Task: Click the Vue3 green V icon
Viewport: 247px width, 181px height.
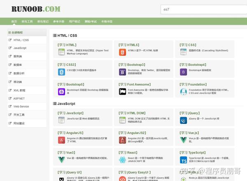Action: pos(61,160)
